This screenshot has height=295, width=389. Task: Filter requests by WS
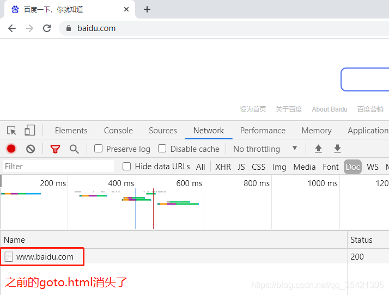(373, 167)
